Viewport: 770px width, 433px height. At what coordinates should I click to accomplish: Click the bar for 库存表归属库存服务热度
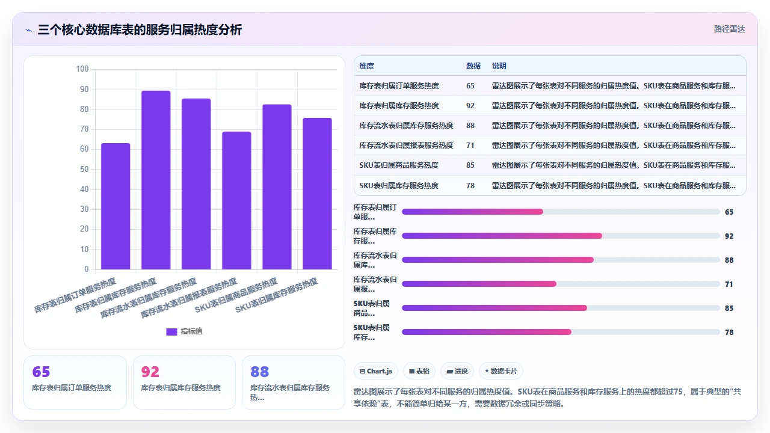(x=156, y=180)
